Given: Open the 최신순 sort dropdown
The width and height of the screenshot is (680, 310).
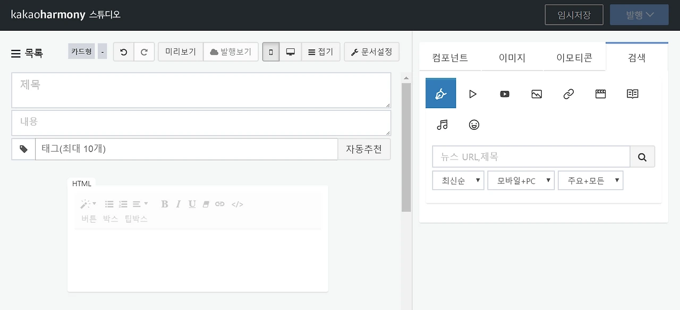Looking at the screenshot, I should pyautogui.click(x=458, y=180).
